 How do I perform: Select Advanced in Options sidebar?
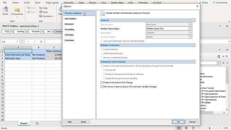pos(69,24)
